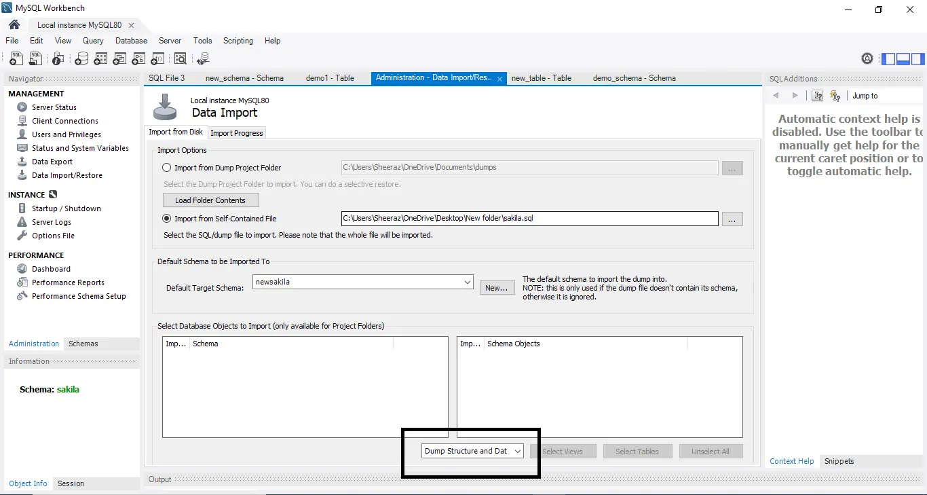927x495 pixels.
Task: Go to the home screen icon
Action: [x=14, y=25]
